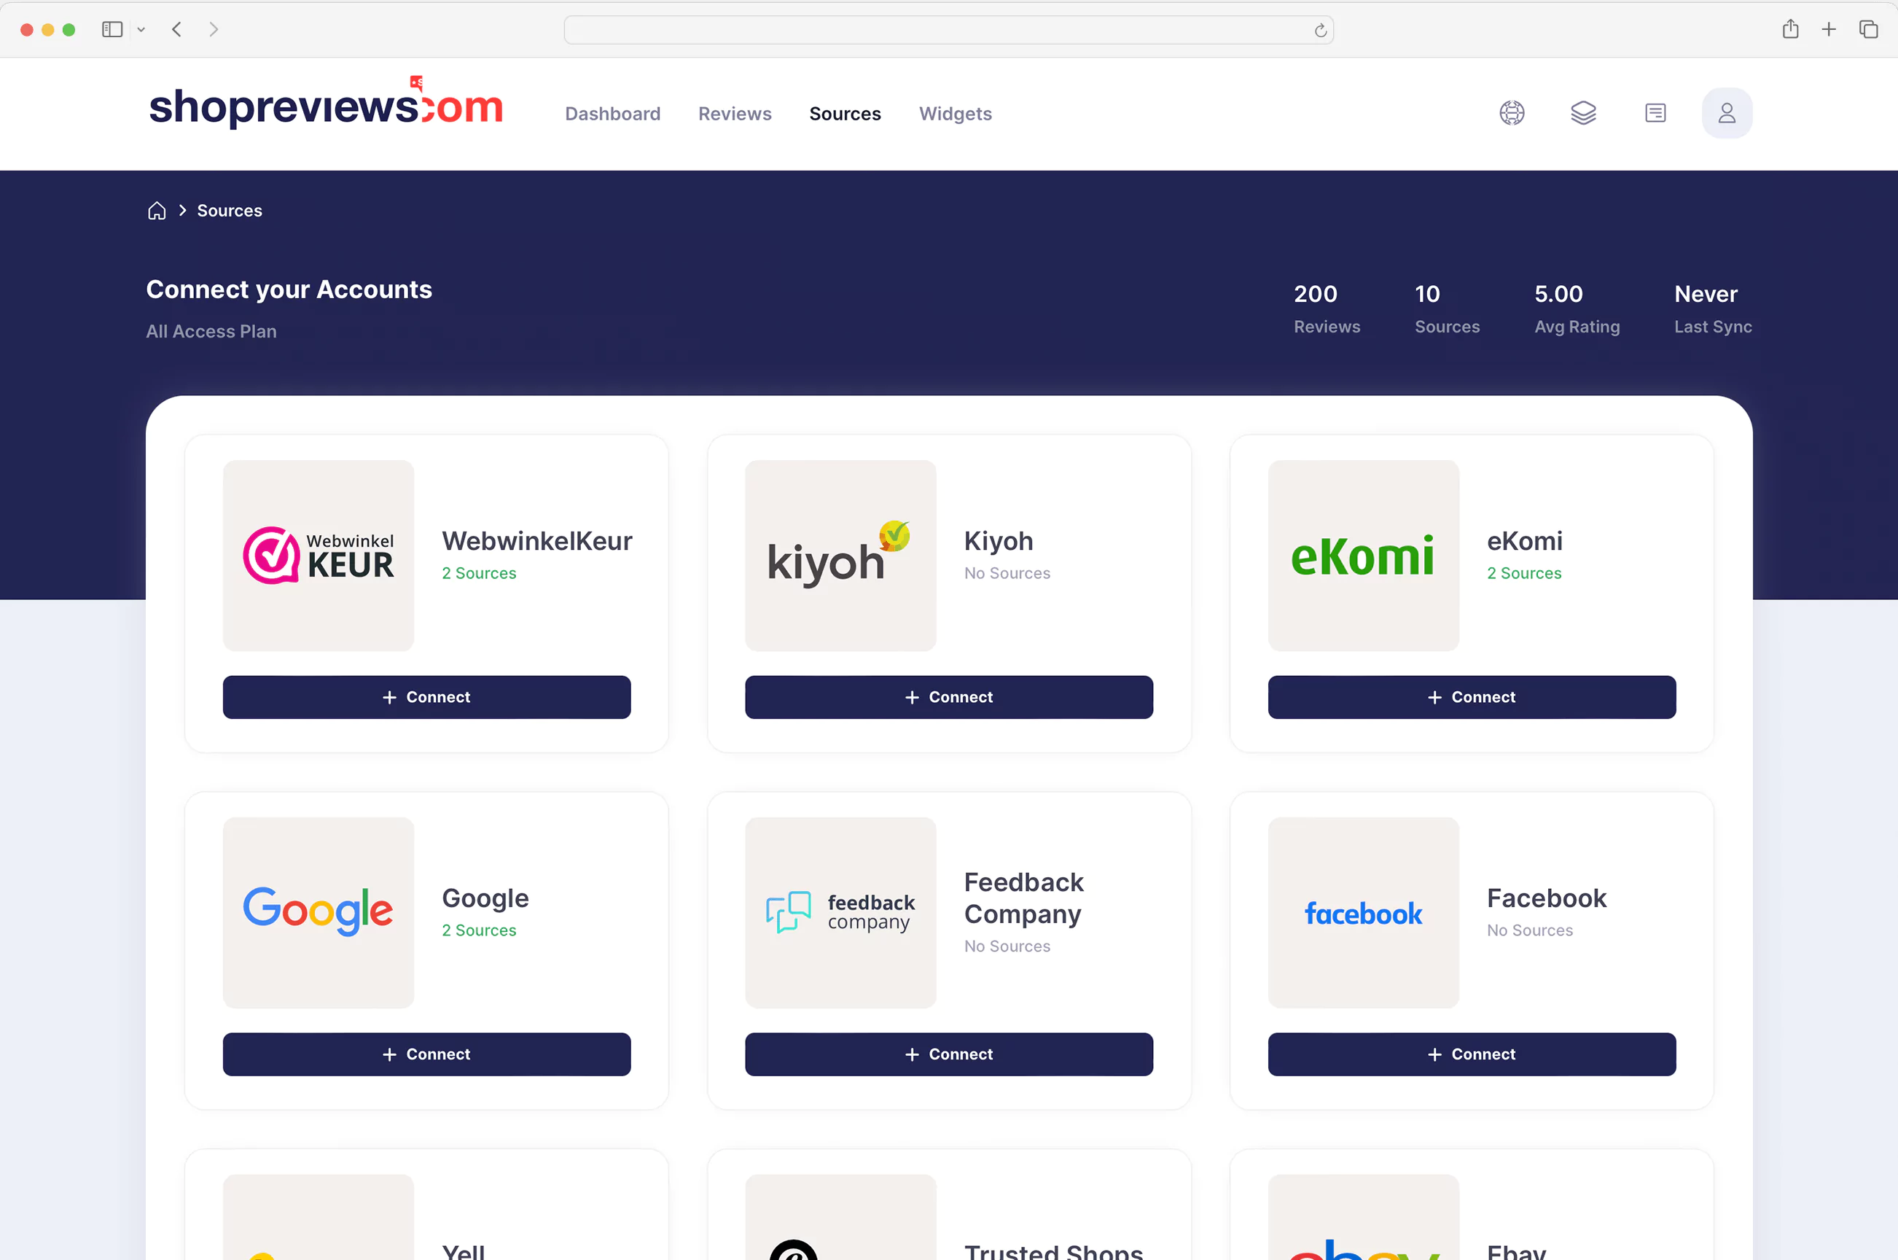Click the home breadcrumb icon
The image size is (1898, 1260).
tap(157, 210)
